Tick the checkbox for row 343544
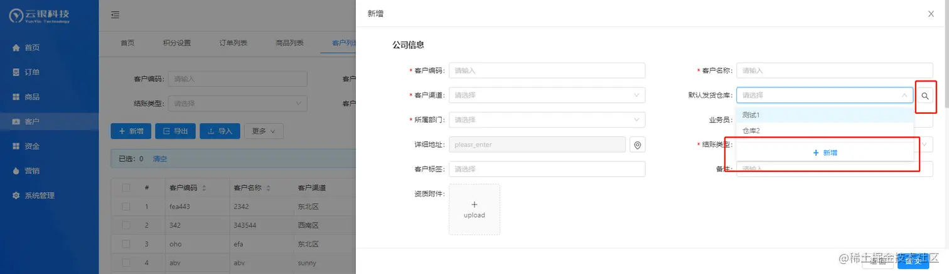This screenshot has width=949, height=274. tap(126, 225)
